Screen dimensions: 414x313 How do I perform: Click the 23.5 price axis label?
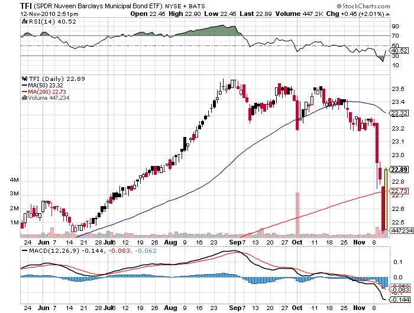pos(398,89)
